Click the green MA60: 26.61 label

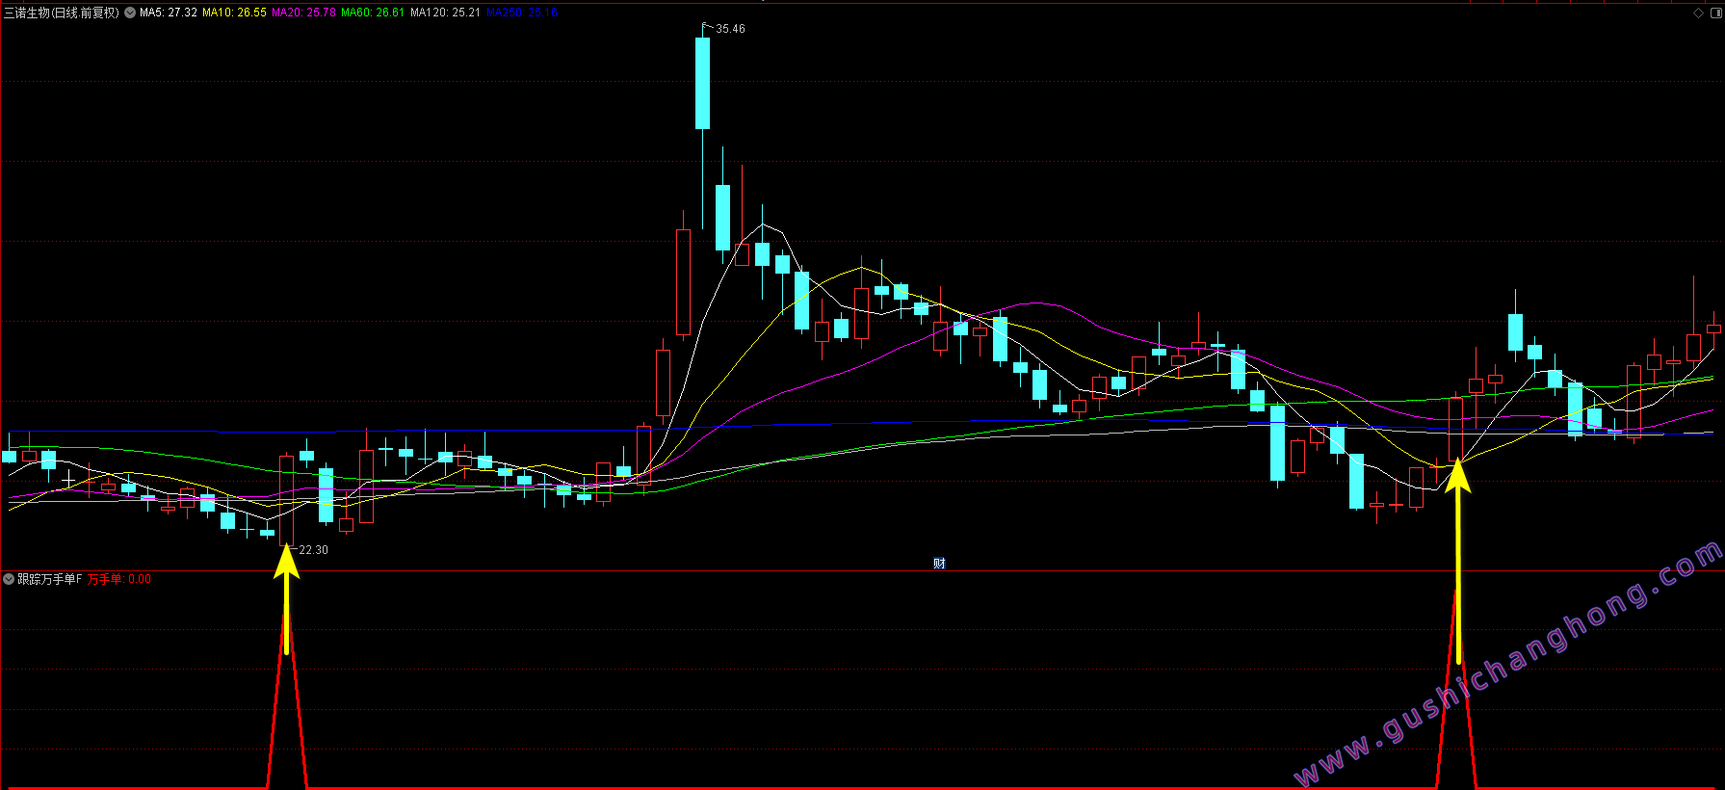(x=373, y=13)
